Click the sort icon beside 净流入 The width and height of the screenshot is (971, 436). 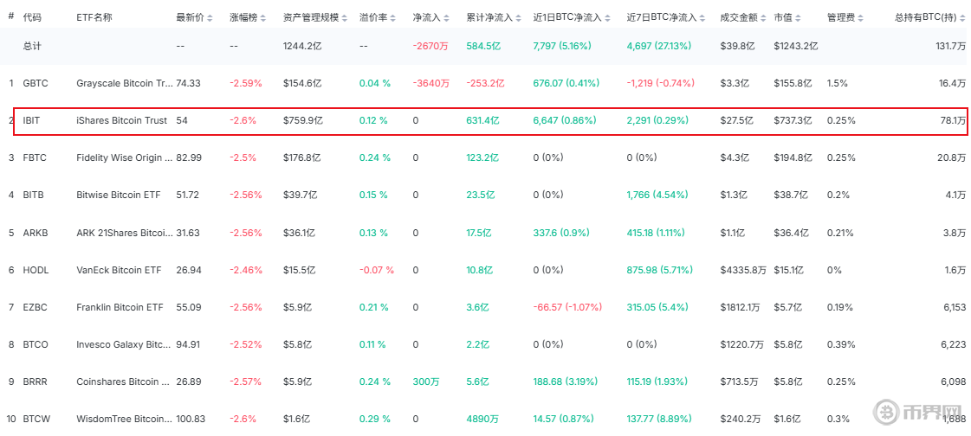tap(446, 17)
